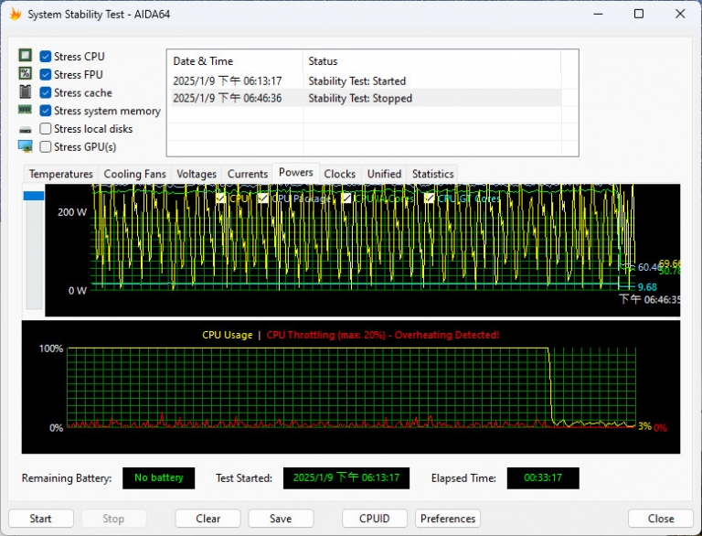Minimize the System Stability Test window

tap(598, 14)
